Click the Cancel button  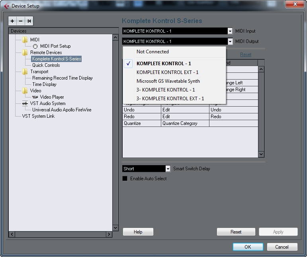point(282,247)
